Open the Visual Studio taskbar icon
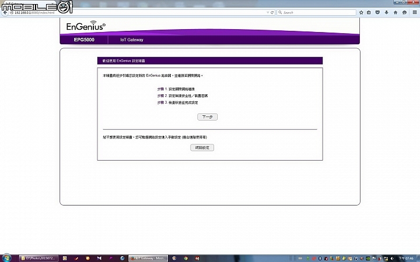Image resolution: width=420 pixels, height=262 pixels. (x=99, y=258)
